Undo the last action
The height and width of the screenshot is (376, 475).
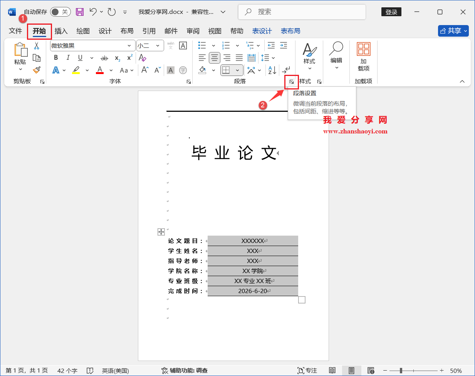[x=93, y=12]
